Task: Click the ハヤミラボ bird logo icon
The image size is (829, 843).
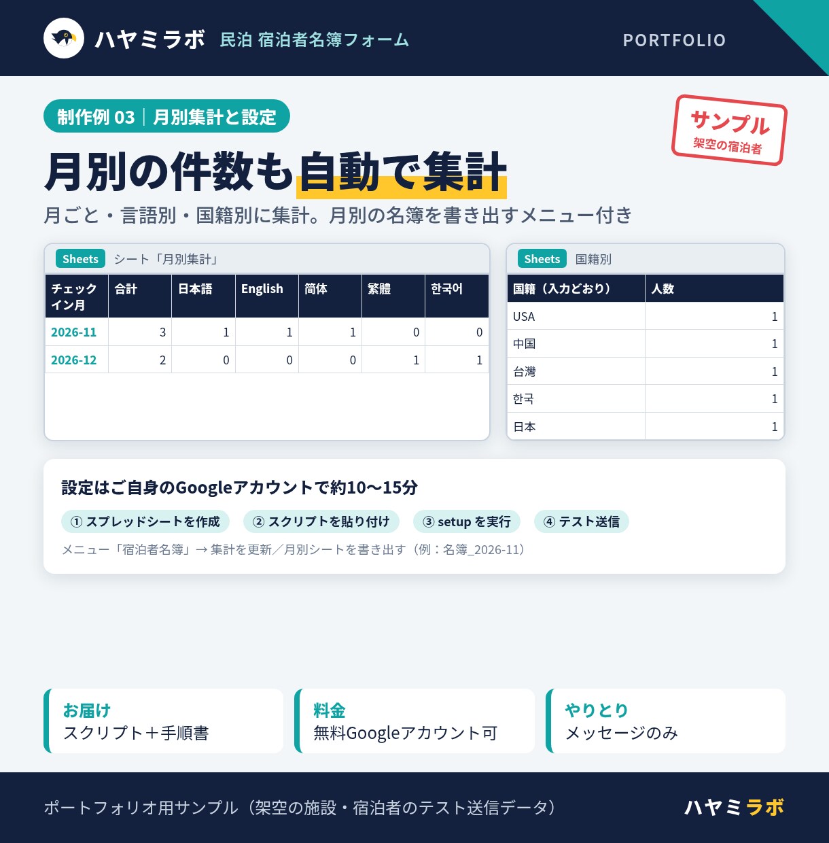Action: 64,38
